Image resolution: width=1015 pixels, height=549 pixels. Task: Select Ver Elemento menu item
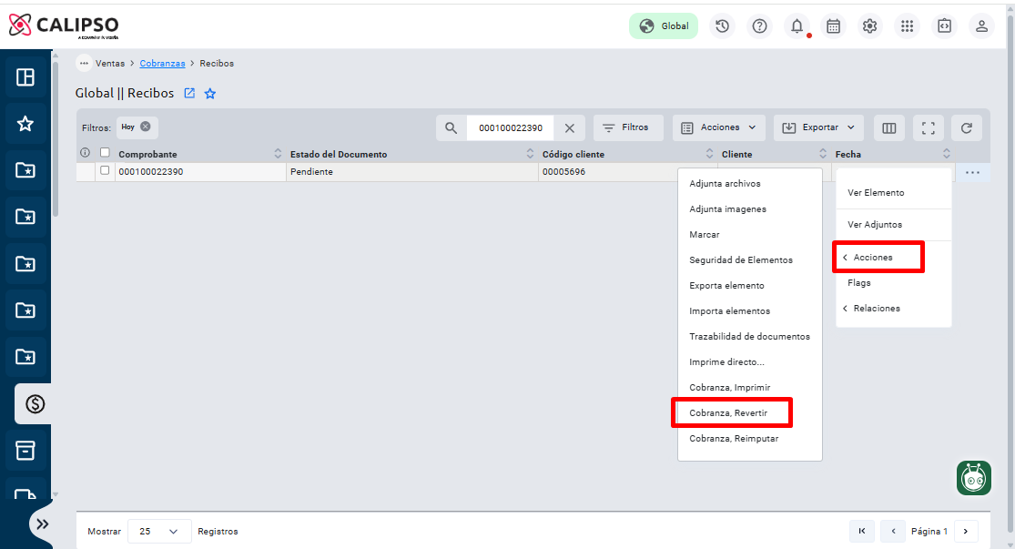click(x=894, y=192)
